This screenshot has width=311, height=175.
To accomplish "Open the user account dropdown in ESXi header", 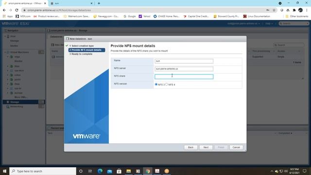I will [x=243, y=23].
